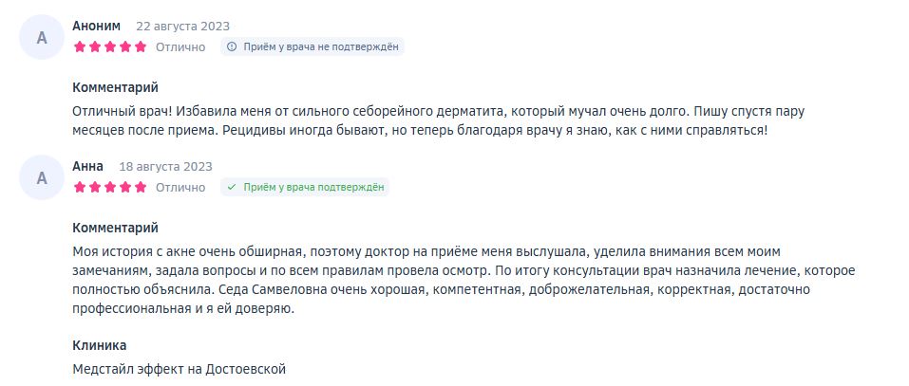Click fifth star in Аноним's rating
Image resolution: width=909 pixels, height=386 pixels.
pos(141,46)
